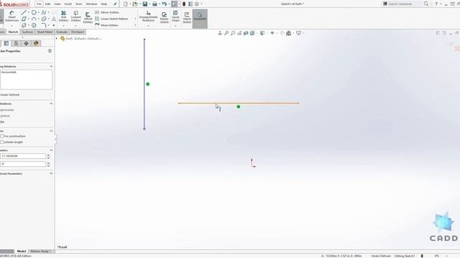Collapse the Add Relations section
The image size is (460, 258).
pyautogui.click(x=51, y=103)
